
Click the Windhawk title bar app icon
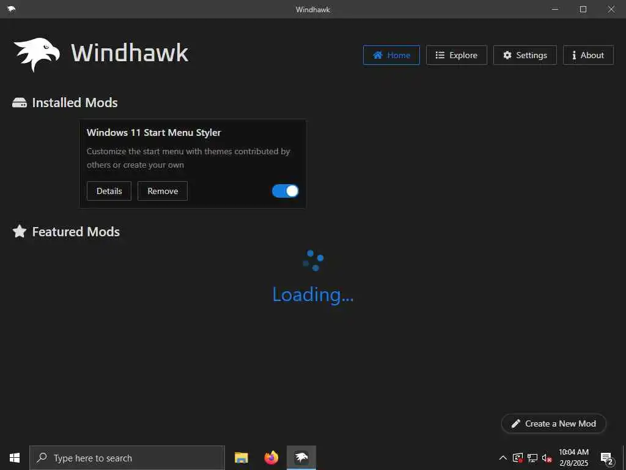pyautogui.click(x=11, y=9)
